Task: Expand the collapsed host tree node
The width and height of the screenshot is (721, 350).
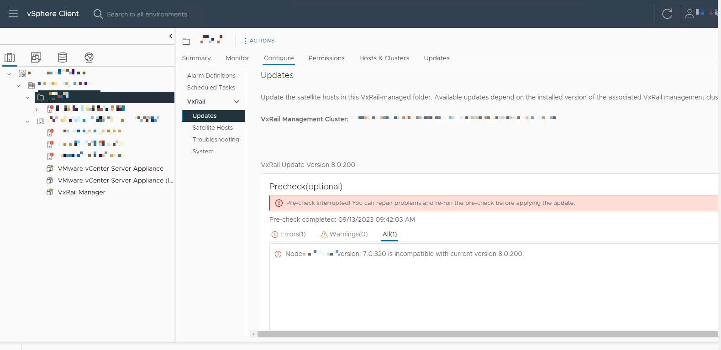Action: click(37, 109)
